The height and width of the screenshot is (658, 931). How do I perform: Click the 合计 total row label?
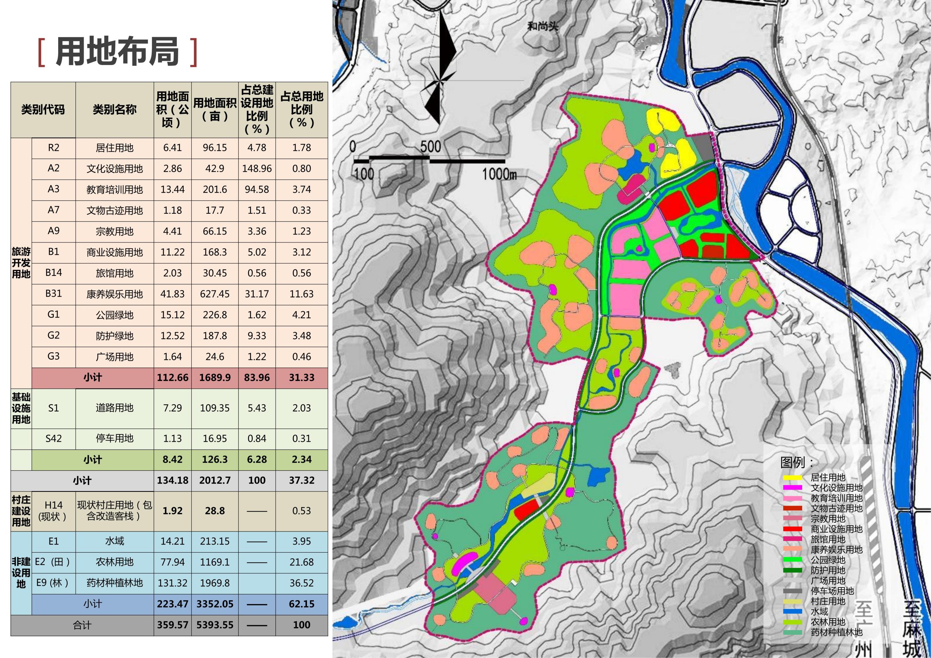point(82,625)
